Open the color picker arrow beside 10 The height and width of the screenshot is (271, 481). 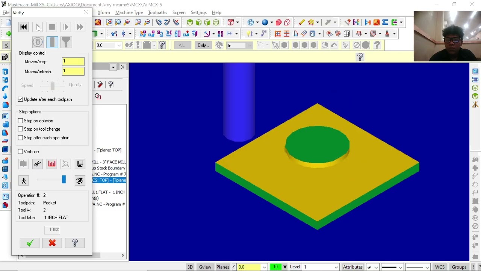click(285, 267)
